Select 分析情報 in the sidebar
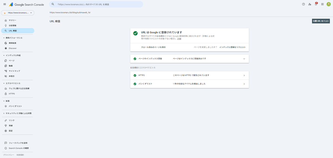333x158 pixels. [x=17, y=26]
